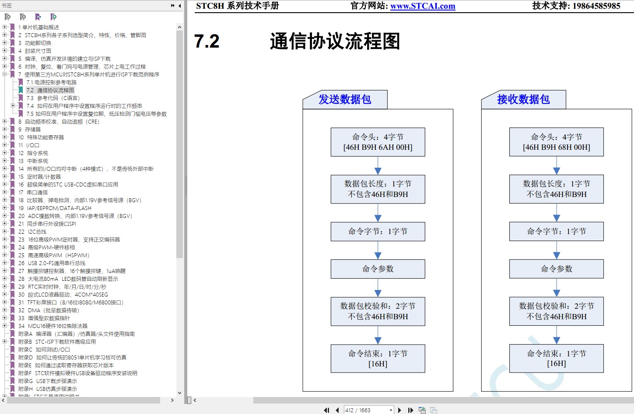Open bookmark 19 IAP/EEPROM/DATA-FLASH
This screenshot has height=414, width=634.
(55, 208)
